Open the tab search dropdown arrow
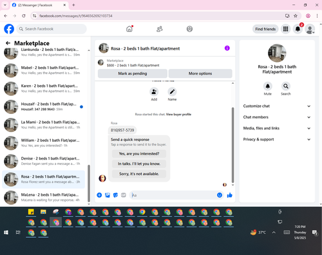Image resolution: width=322 pixels, height=255 pixels. pyautogui.click(x=5, y=5)
